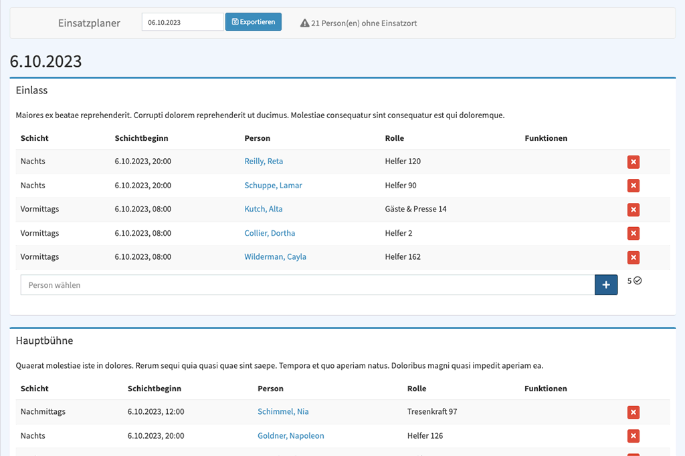Open Schuppe, Lamar person link
This screenshot has width=685, height=456.
tap(273, 186)
